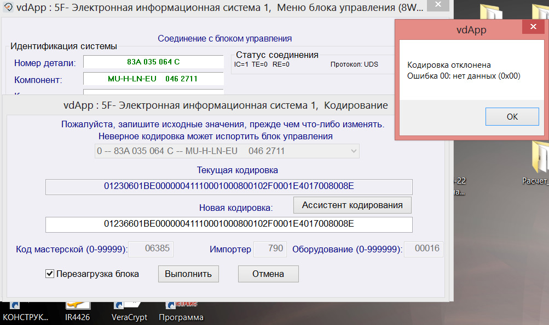This screenshot has height=325, width=549.
Task: Select the Оборудование field showing 00016
Action: pos(423,249)
